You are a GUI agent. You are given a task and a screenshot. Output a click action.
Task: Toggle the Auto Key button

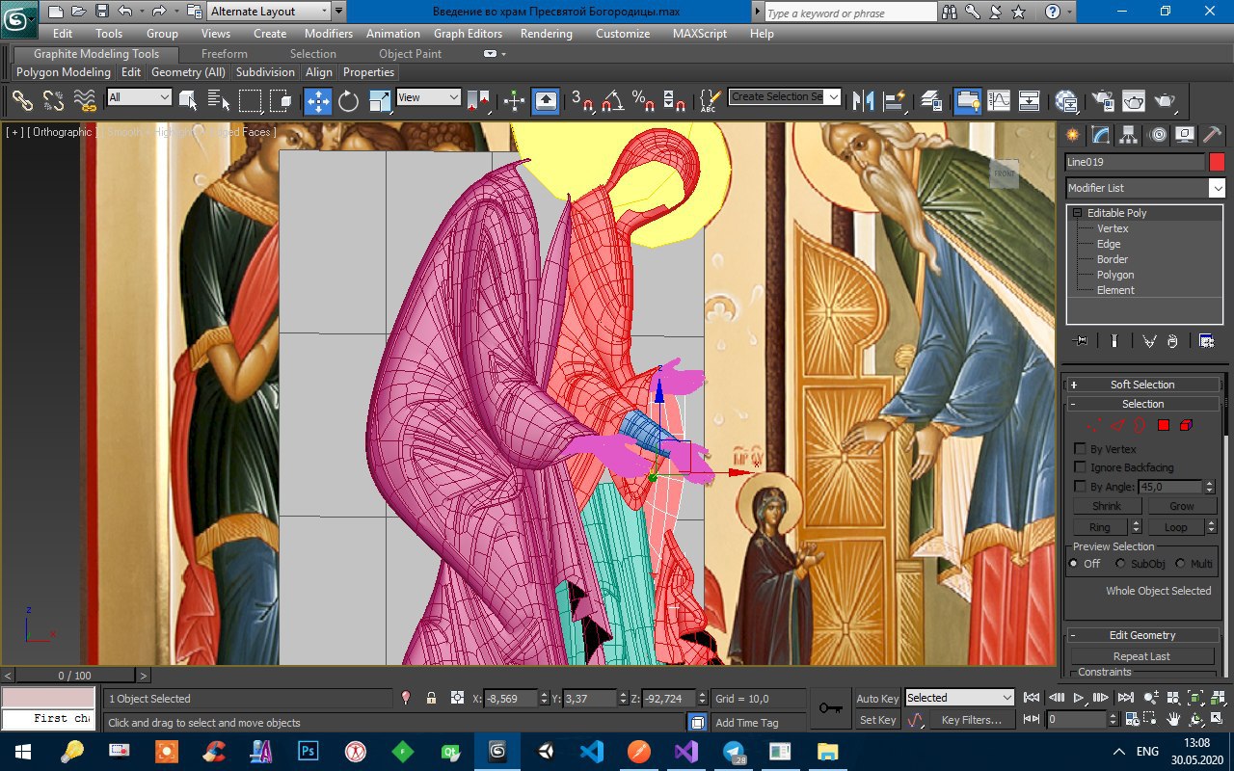(x=877, y=699)
